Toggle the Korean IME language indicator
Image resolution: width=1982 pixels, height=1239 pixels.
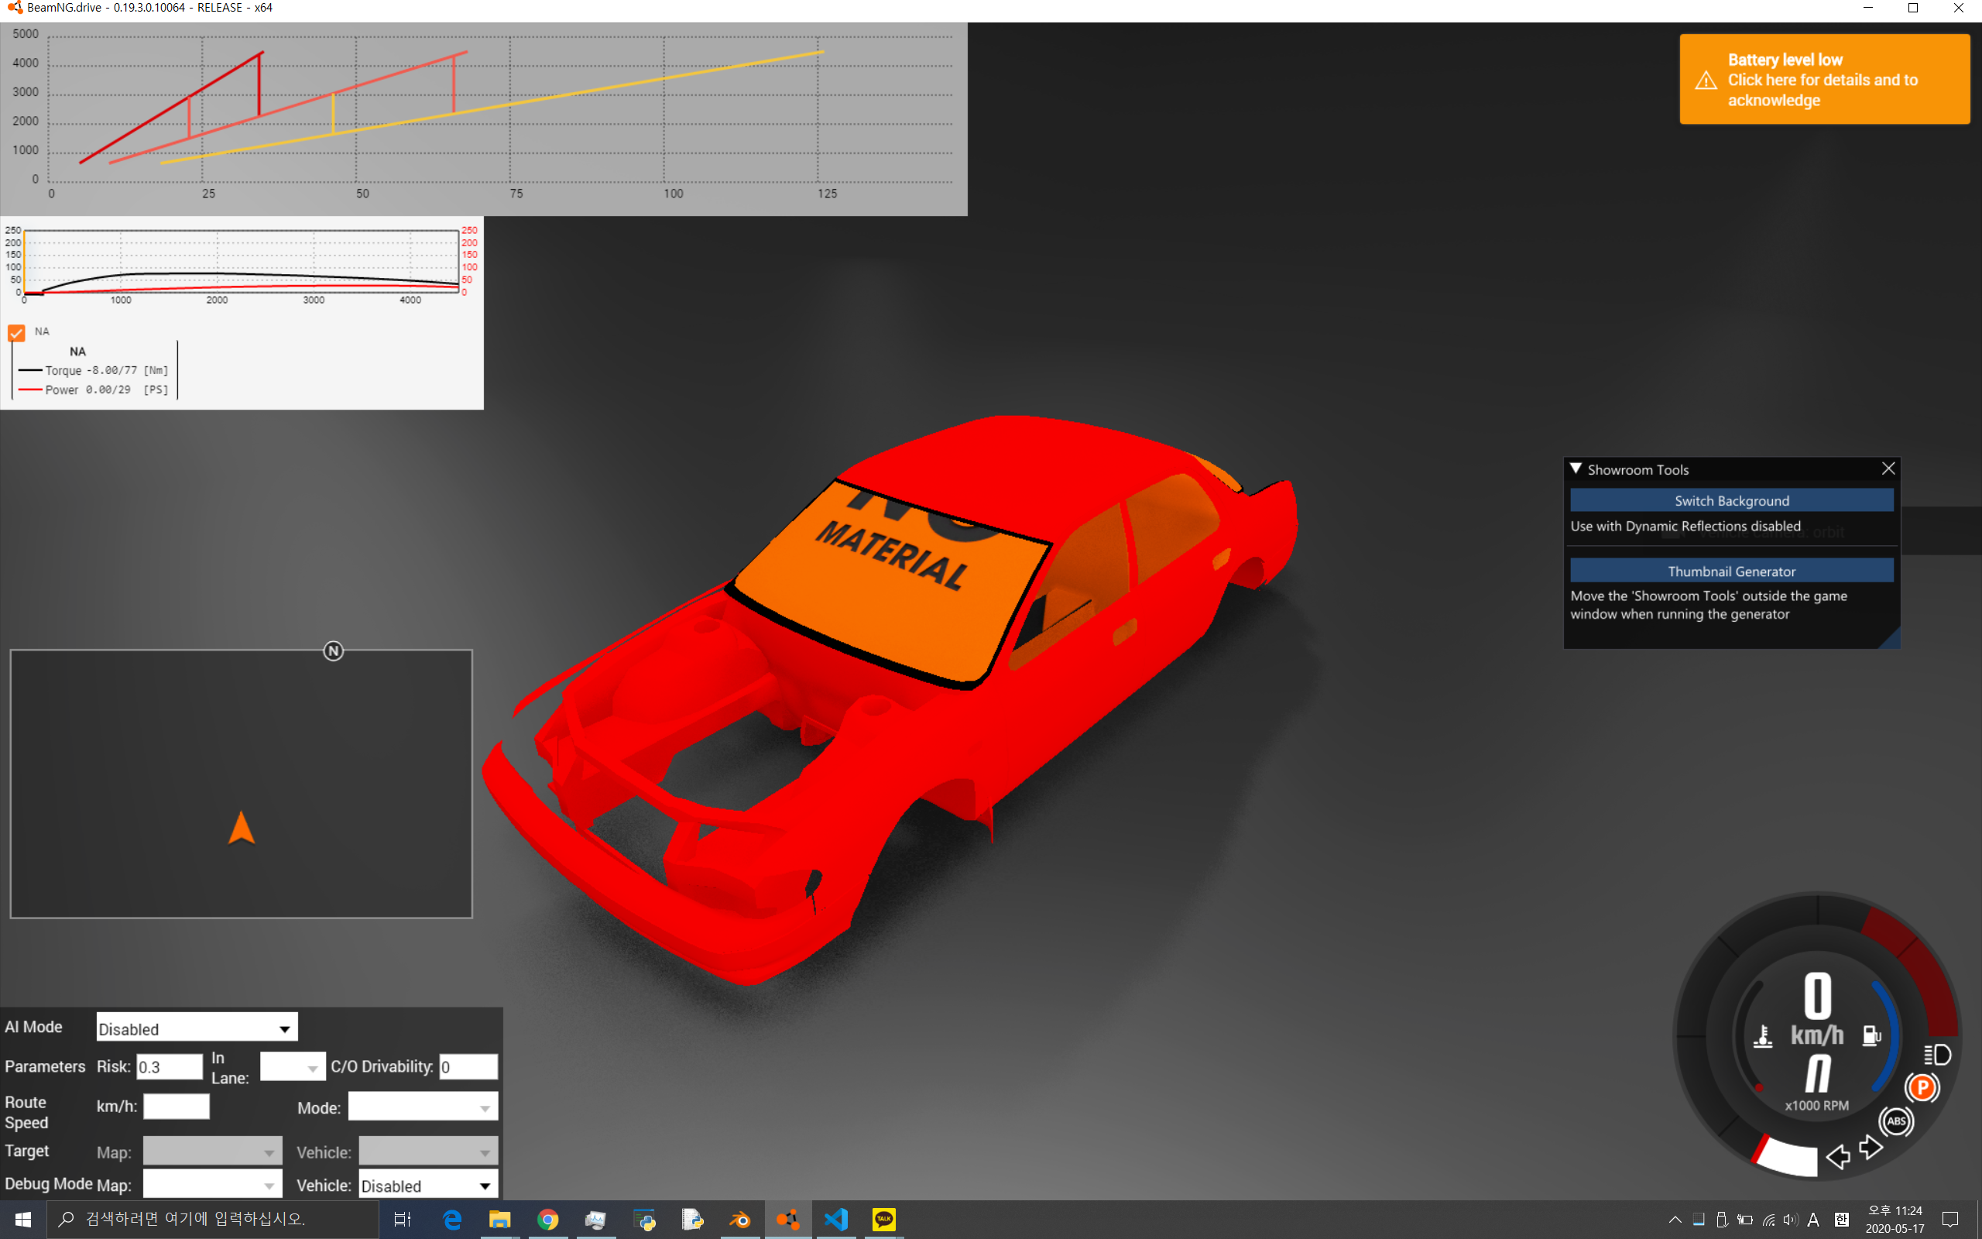click(1842, 1220)
